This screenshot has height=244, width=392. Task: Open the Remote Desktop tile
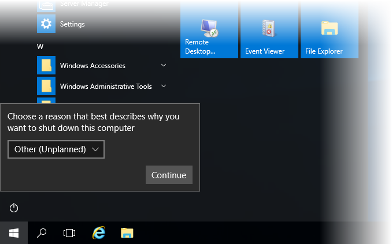coord(209,29)
